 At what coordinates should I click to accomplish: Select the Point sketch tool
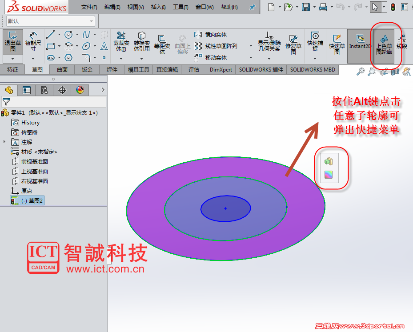104,58
